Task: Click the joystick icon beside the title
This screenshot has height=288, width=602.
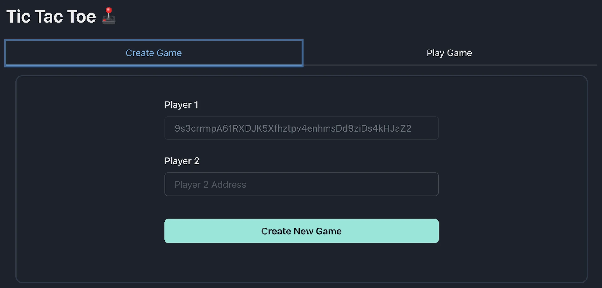Action: 109,16
